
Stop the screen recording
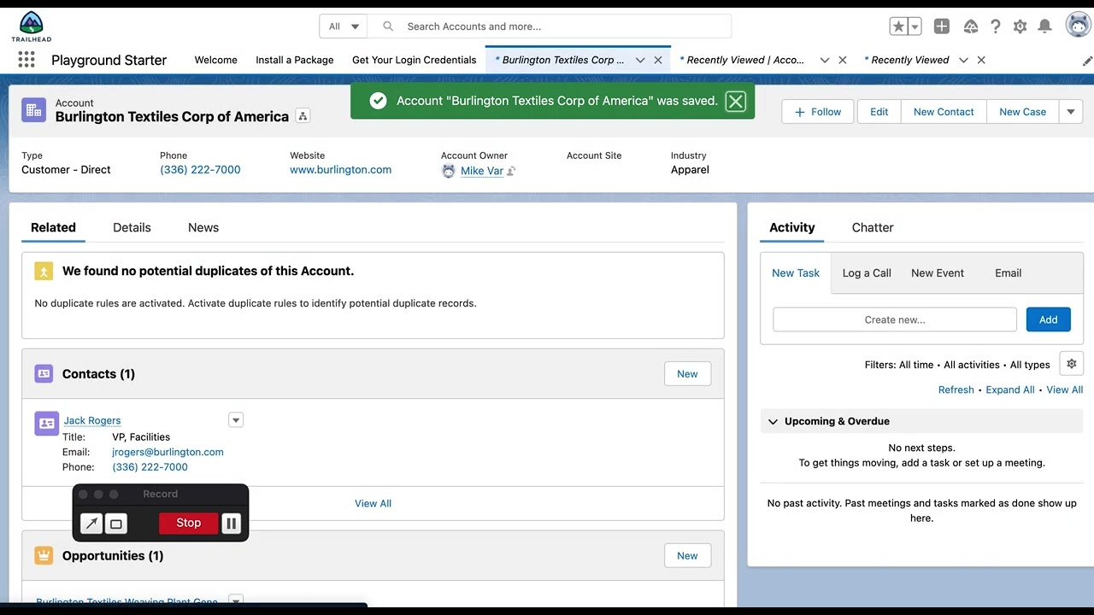pyautogui.click(x=188, y=523)
